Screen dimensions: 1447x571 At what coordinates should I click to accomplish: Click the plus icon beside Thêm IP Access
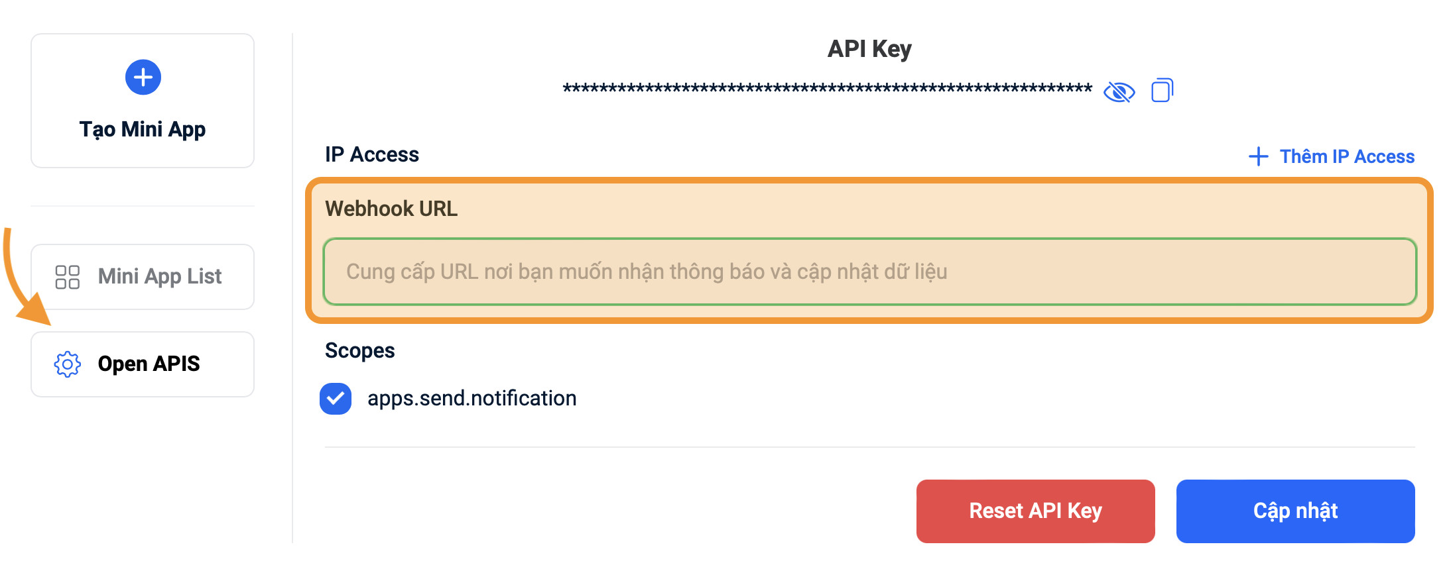1258,157
